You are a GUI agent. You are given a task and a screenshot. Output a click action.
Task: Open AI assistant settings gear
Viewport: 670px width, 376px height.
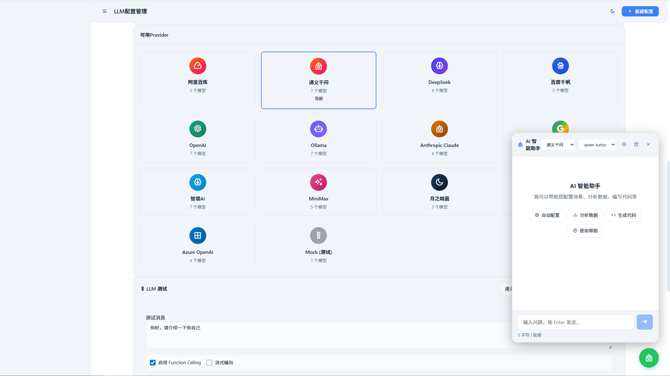[624, 144]
